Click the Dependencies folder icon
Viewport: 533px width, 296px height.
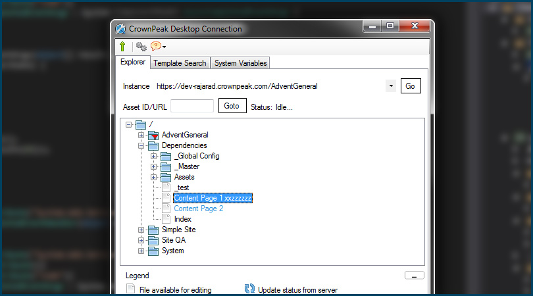(x=153, y=146)
